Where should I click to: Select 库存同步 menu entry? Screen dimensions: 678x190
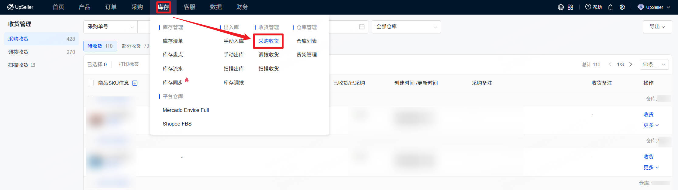tap(173, 83)
